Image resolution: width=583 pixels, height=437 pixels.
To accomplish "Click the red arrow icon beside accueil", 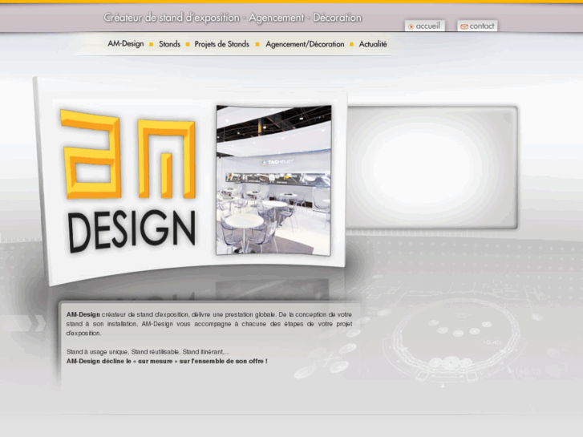I will click(x=411, y=26).
